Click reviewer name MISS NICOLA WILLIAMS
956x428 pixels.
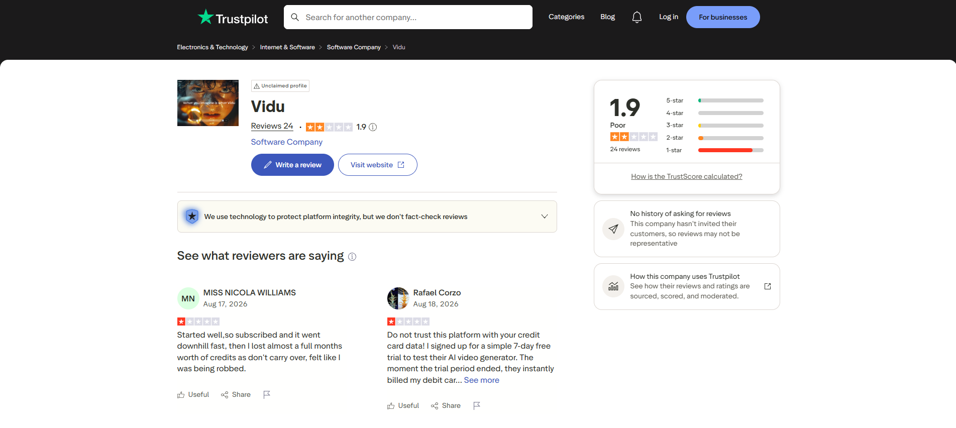coord(250,293)
